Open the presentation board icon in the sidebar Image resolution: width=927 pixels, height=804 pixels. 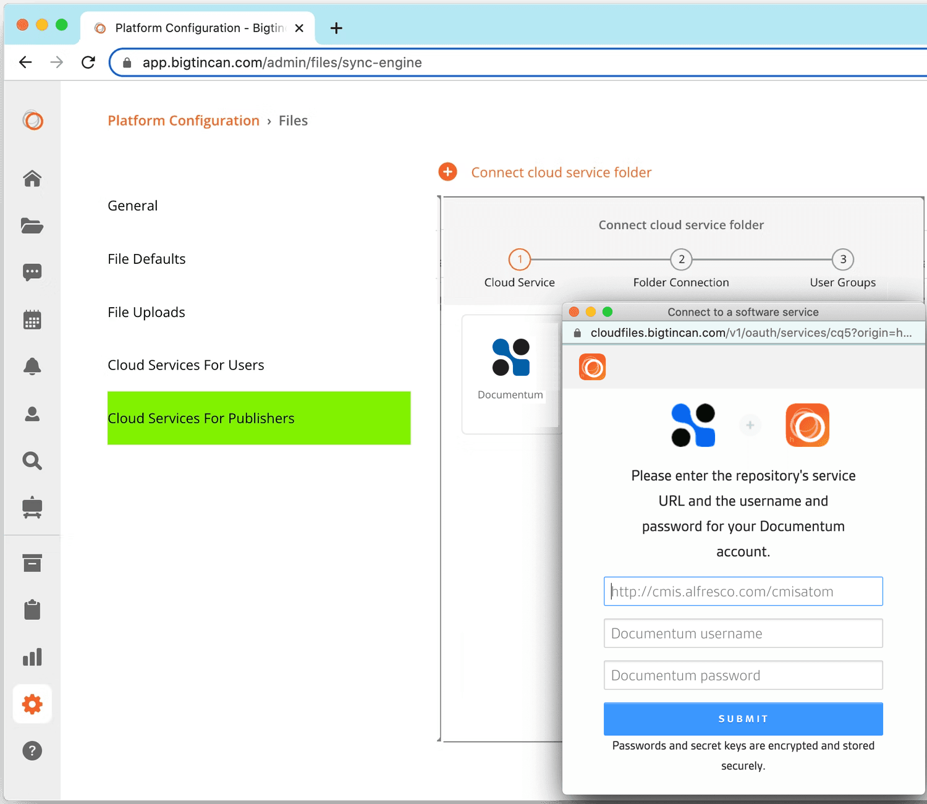32,508
